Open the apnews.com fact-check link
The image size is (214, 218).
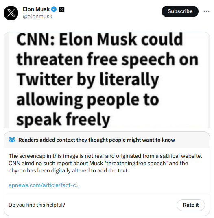point(44,185)
